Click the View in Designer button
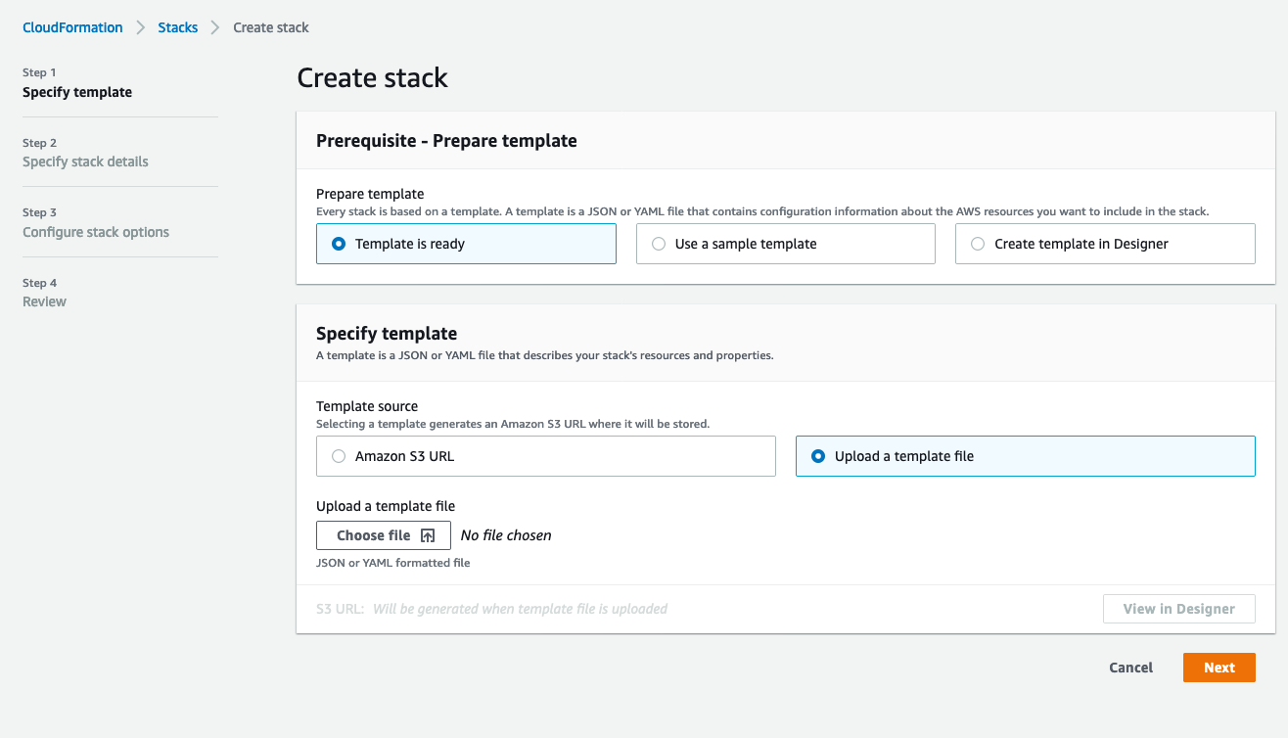Screen dimensions: 1288x738 point(1178,608)
